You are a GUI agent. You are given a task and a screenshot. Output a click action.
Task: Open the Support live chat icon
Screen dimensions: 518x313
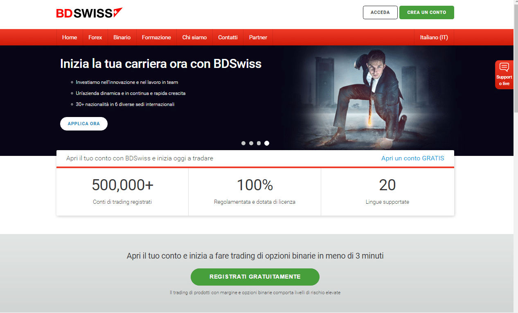504,74
